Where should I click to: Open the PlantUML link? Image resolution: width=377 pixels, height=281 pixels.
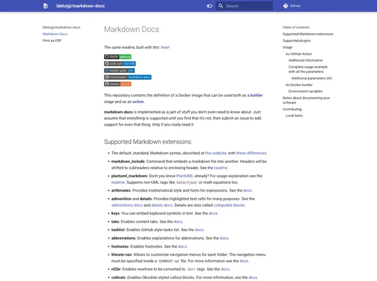pos(185,176)
